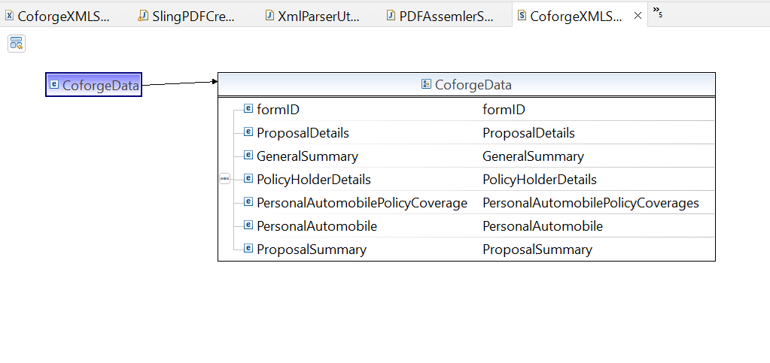This screenshot has width=770, height=363.
Task: Click the element icon next to ProposalDetails
Action: [x=248, y=132]
